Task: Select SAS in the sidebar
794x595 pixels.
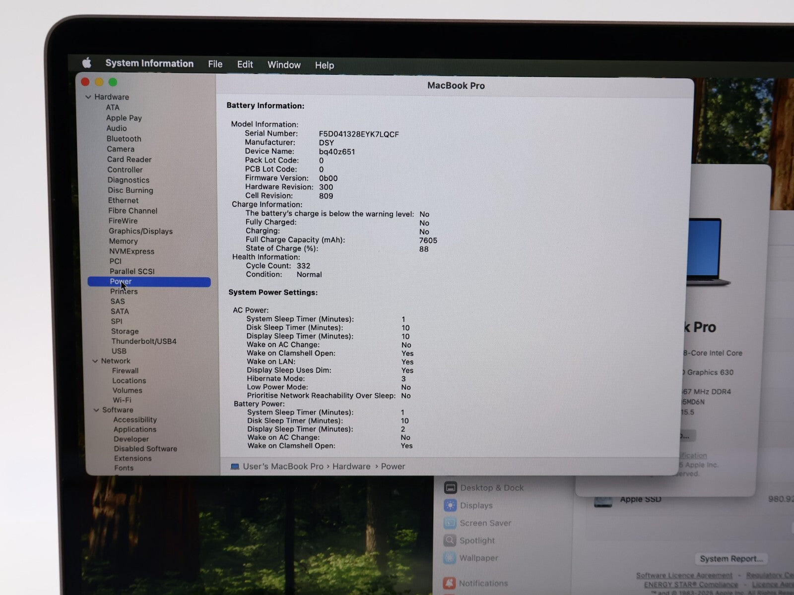Action: click(x=118, y=301)
